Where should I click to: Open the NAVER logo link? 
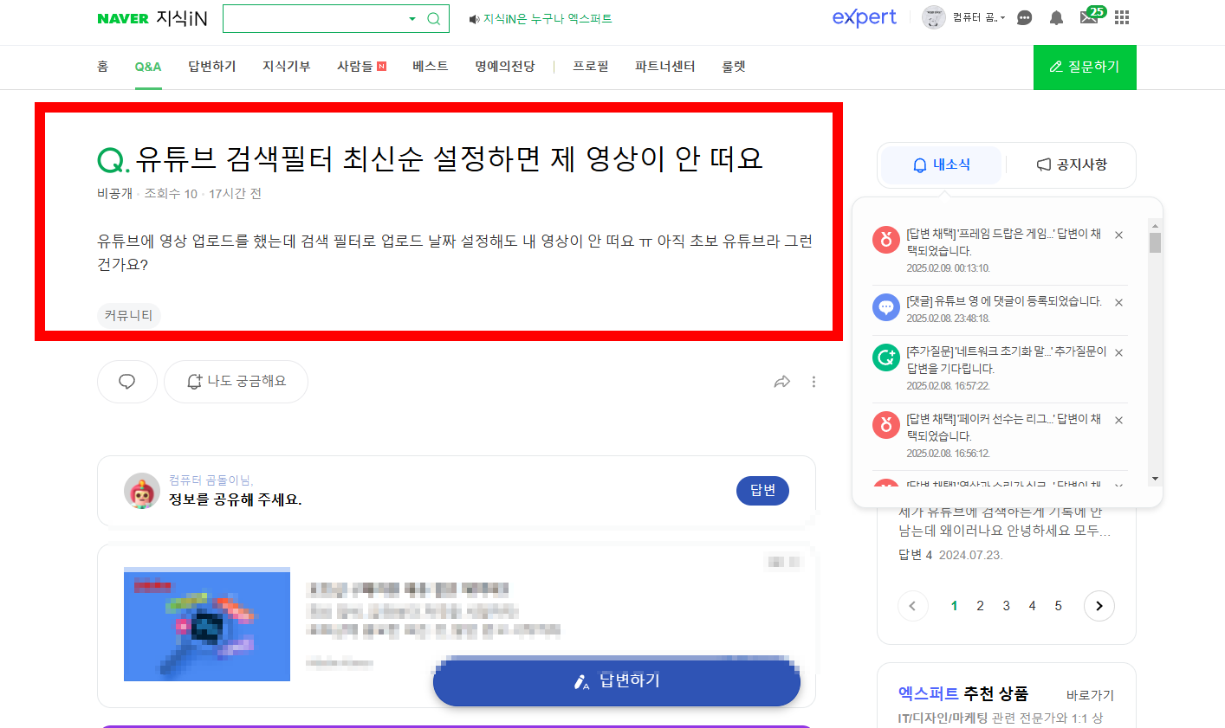(x=123, y=19)
